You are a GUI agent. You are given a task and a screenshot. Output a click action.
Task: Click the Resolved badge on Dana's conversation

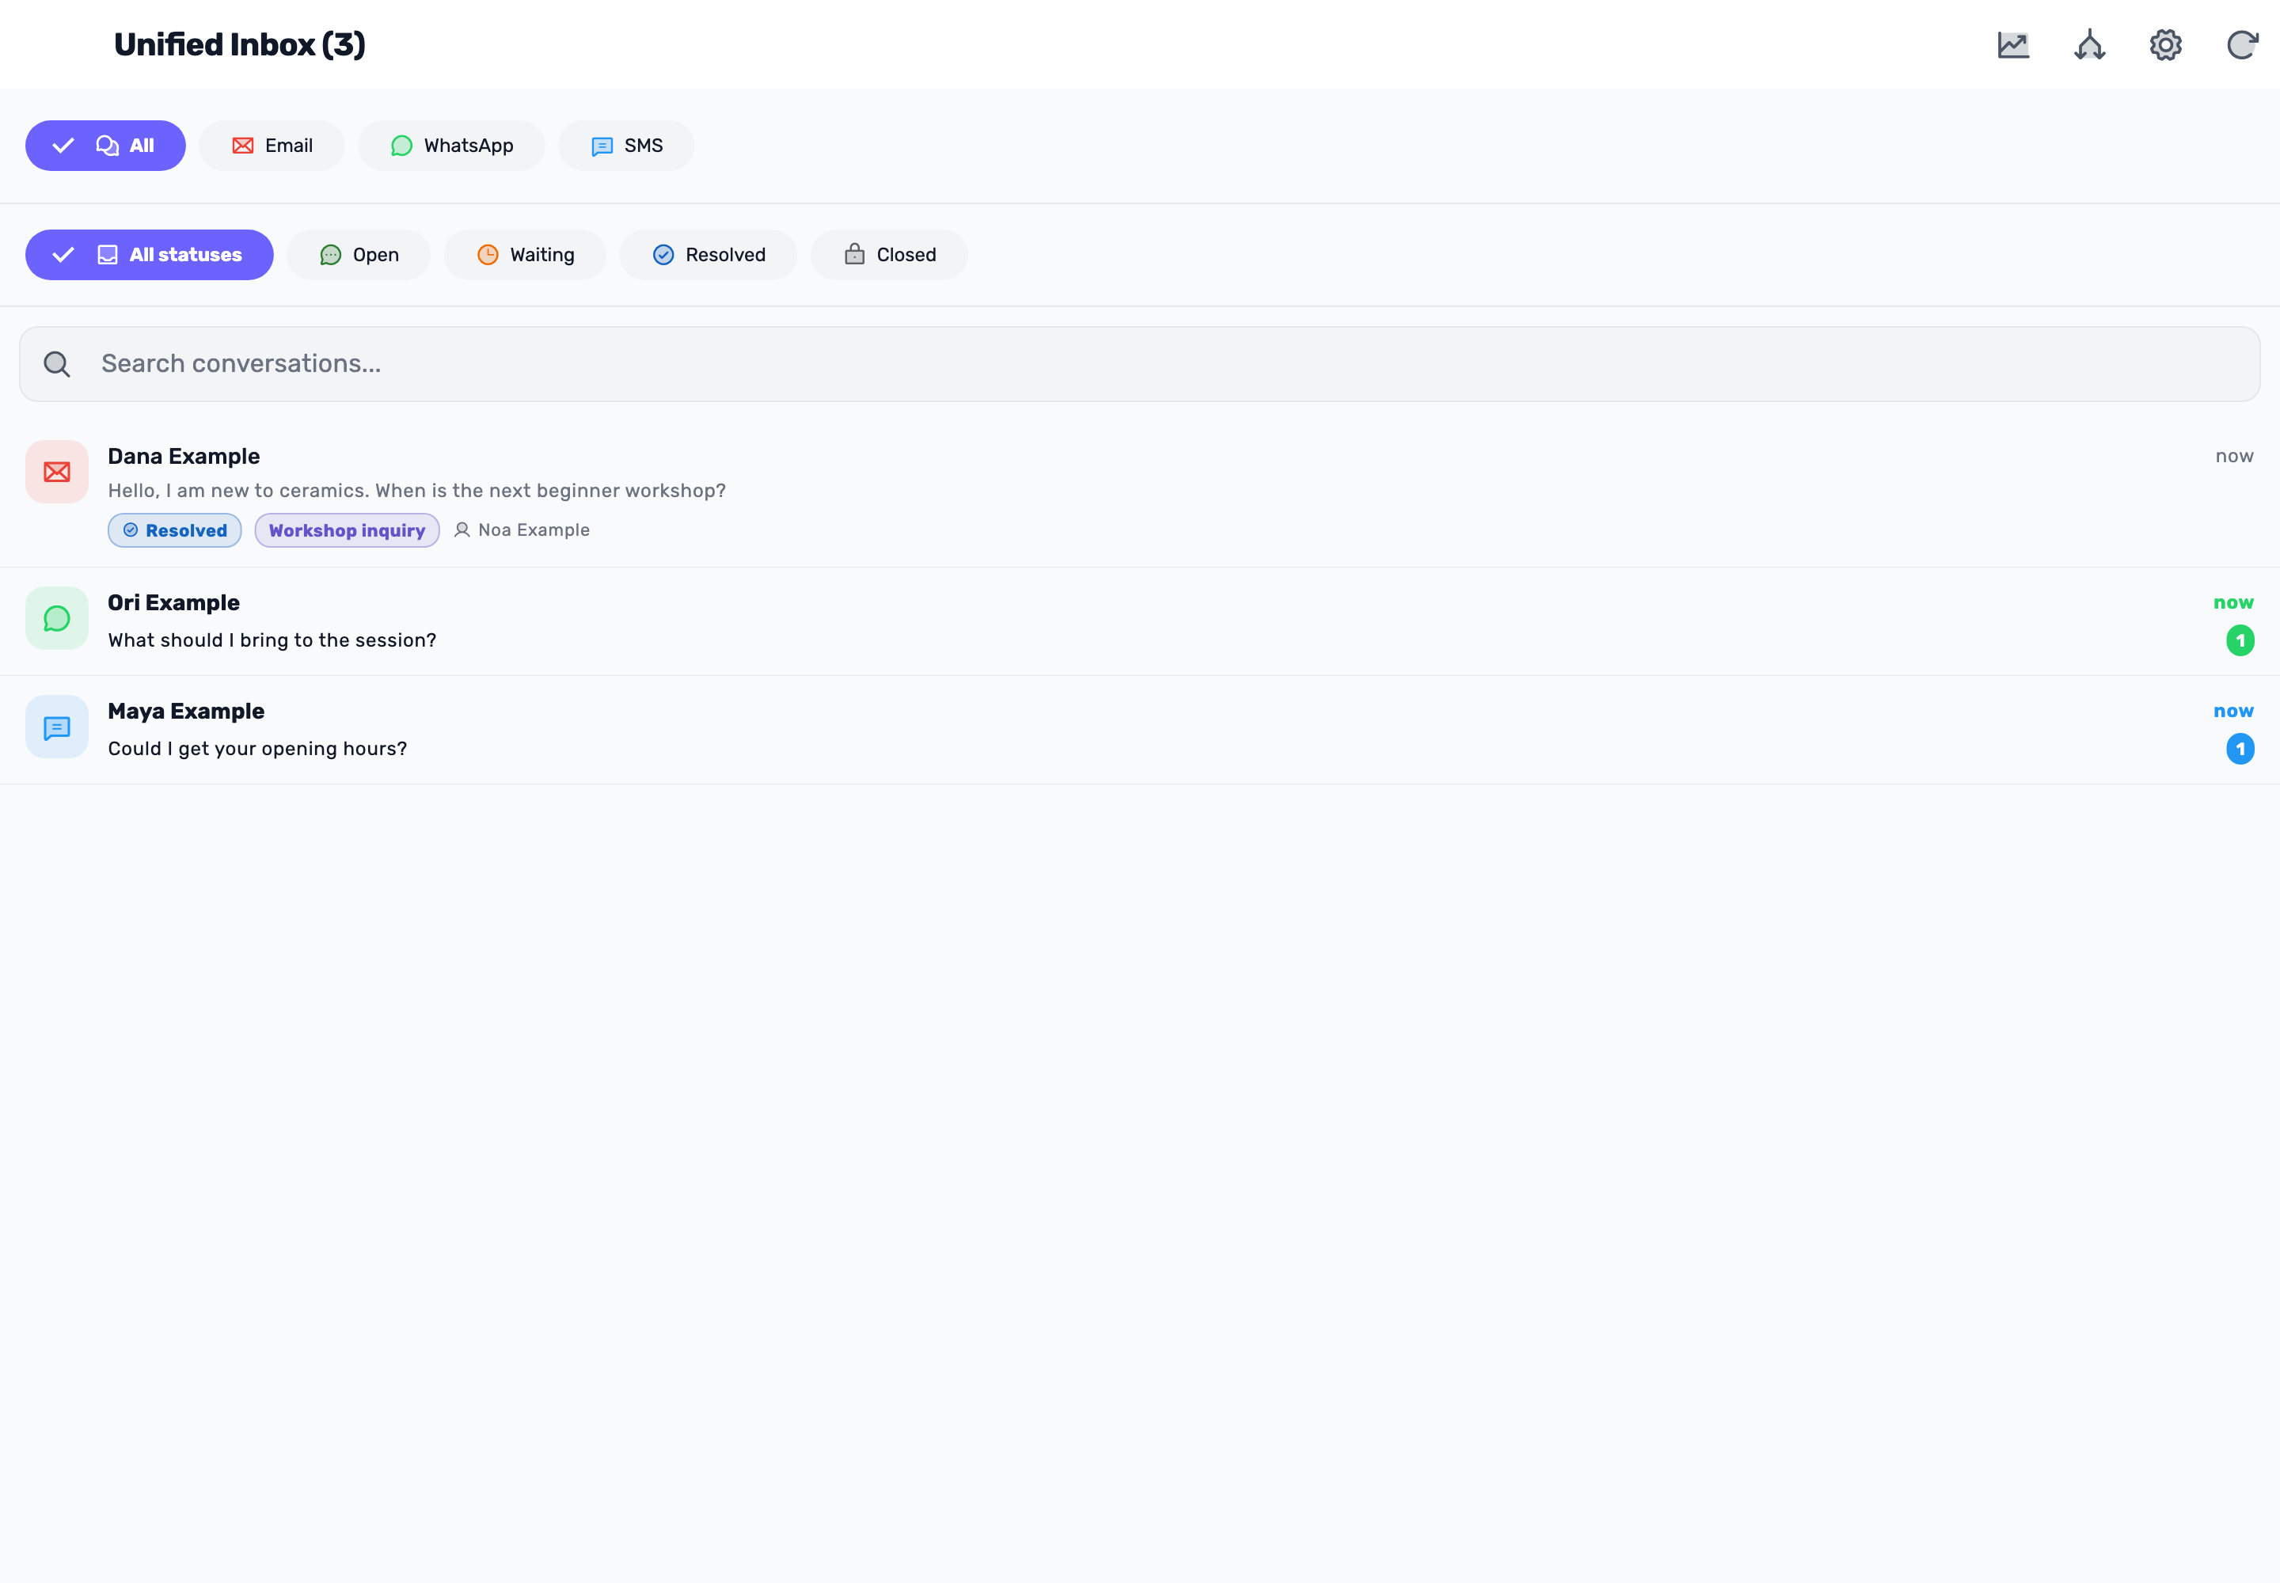tap(175, 530)
